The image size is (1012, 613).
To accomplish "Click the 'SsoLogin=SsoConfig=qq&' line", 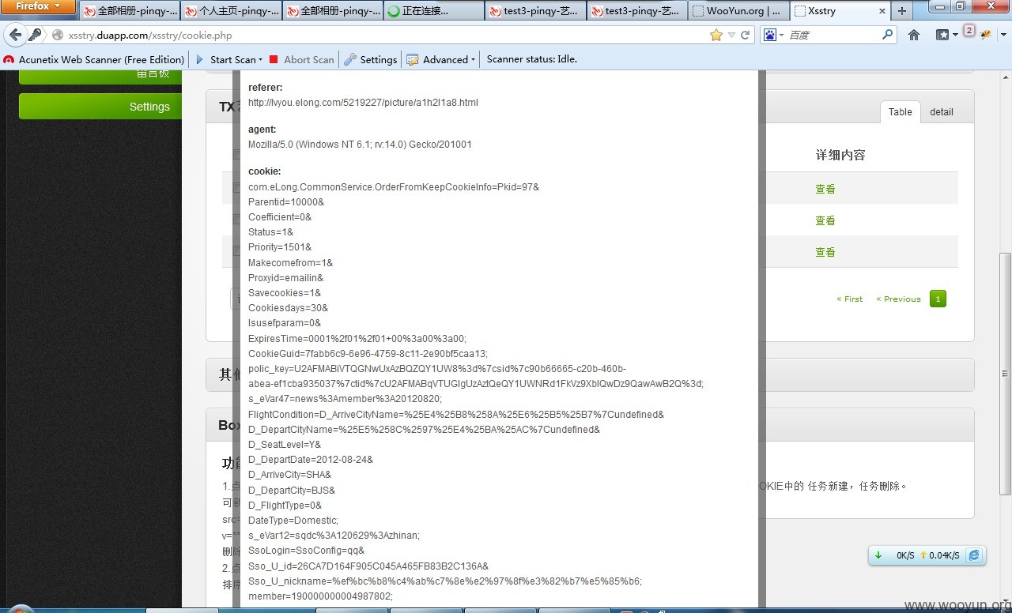I will (x=307, y=551).
